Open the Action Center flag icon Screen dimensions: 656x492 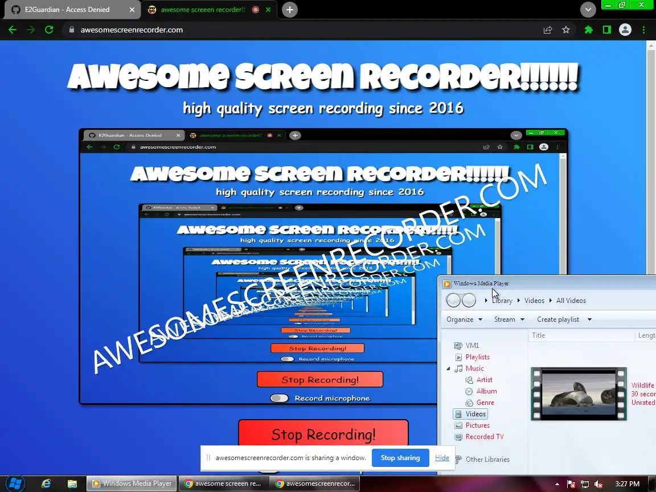pos(571,484)
